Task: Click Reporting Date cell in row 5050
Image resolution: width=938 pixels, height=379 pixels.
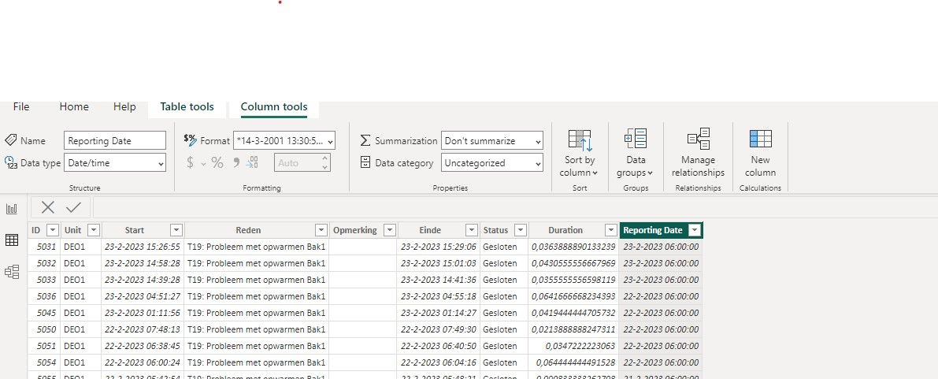Action: [661, 329]
